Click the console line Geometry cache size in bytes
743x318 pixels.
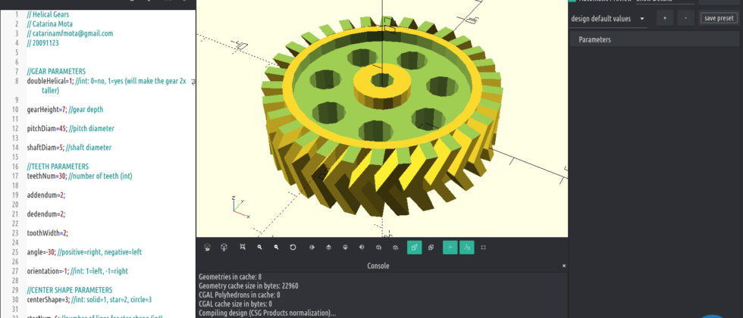pos(249,285)
